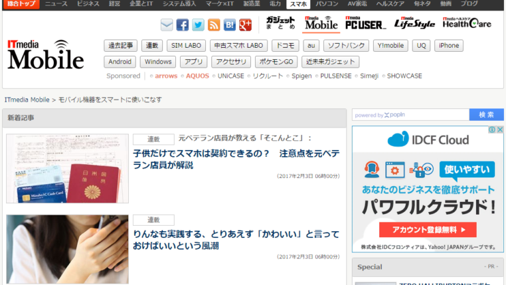Image resolution: width=506 pixels, height=285 pixels.
Task: Open the orange RSS feed icon
Action: tap(214, 25)
